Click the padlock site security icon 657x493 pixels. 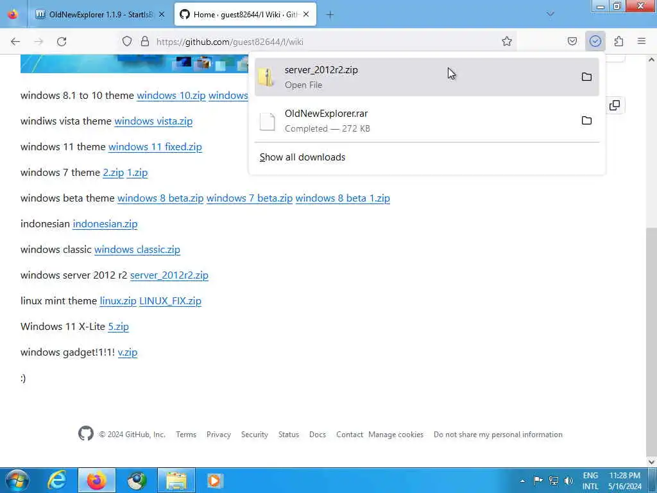(x=145, y=42)
